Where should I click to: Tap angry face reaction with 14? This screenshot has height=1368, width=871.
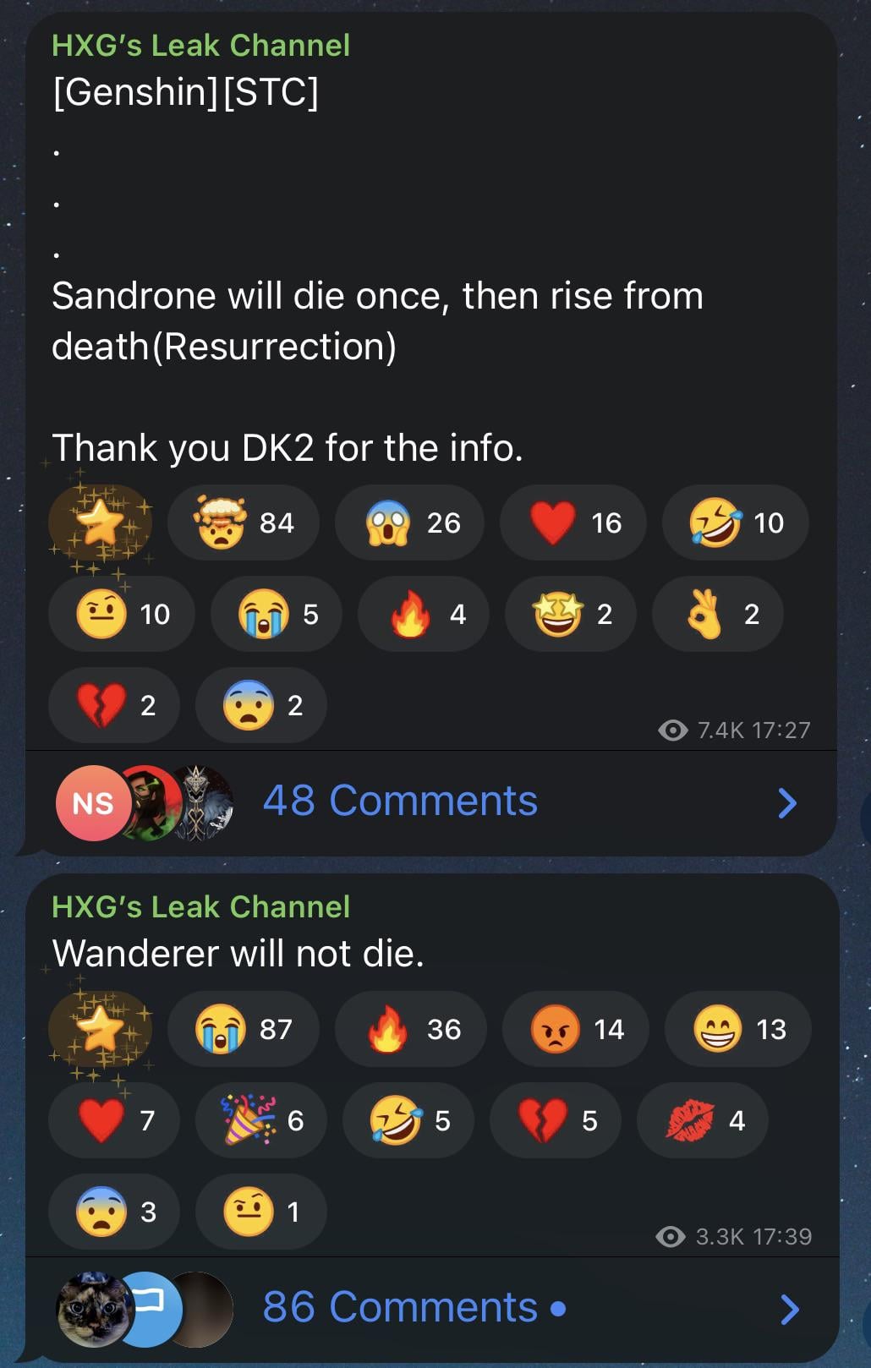pyautogui.click(x=575, y=1030)
